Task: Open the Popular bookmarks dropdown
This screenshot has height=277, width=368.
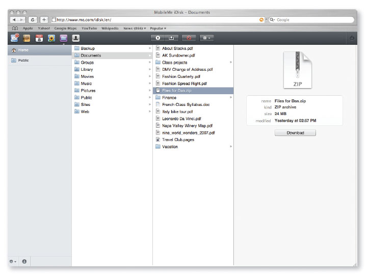Action: 158,29
